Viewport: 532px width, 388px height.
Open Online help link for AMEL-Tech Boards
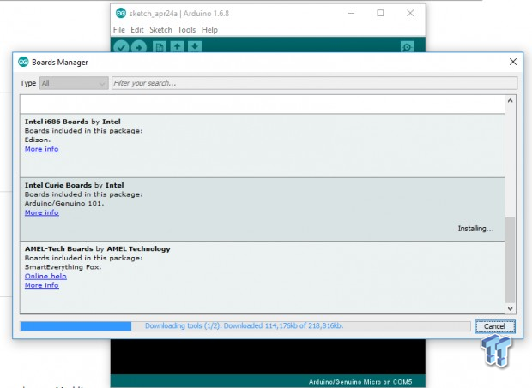coord(45,277)
